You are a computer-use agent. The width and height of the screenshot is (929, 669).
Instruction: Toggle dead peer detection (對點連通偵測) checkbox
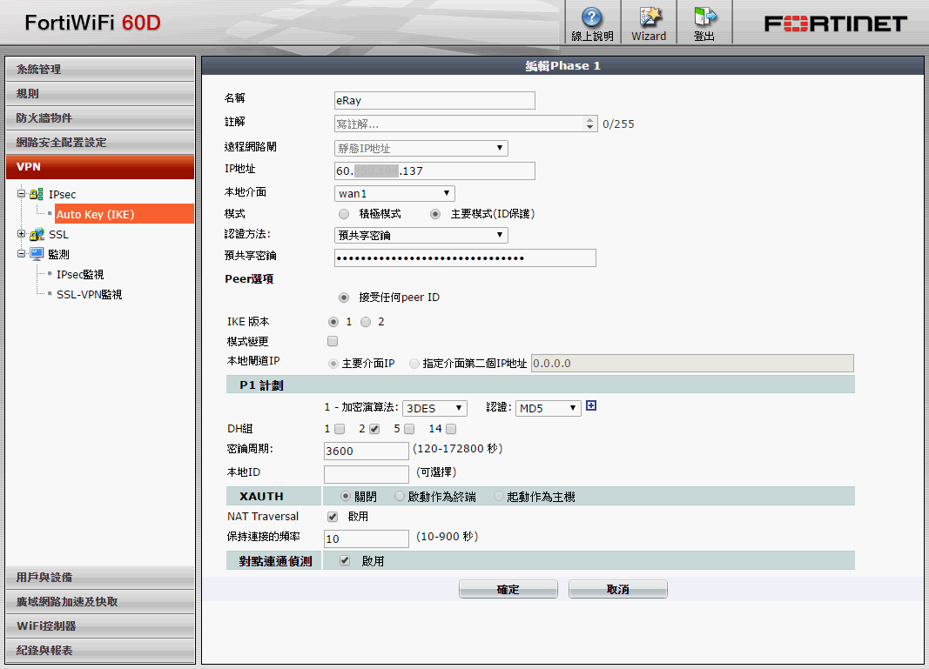click(x=344, y=560)
